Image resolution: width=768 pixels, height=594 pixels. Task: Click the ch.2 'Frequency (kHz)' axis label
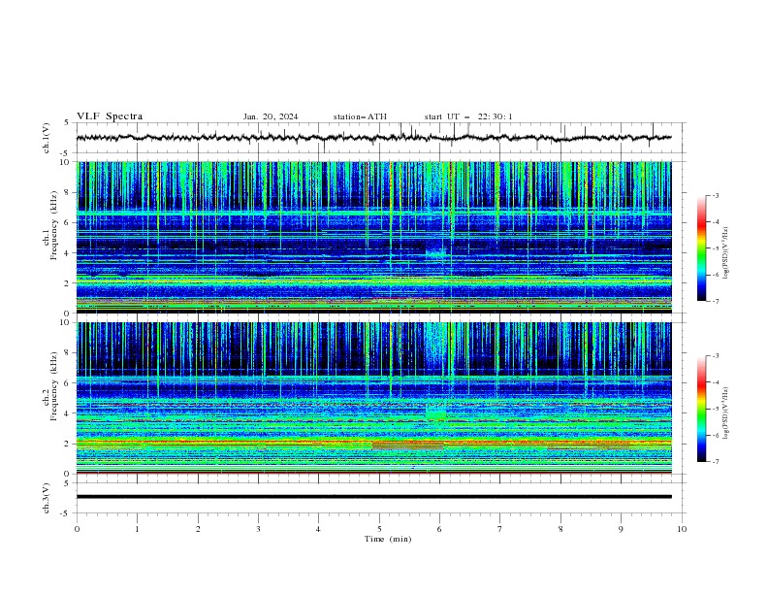click(53, 386)
